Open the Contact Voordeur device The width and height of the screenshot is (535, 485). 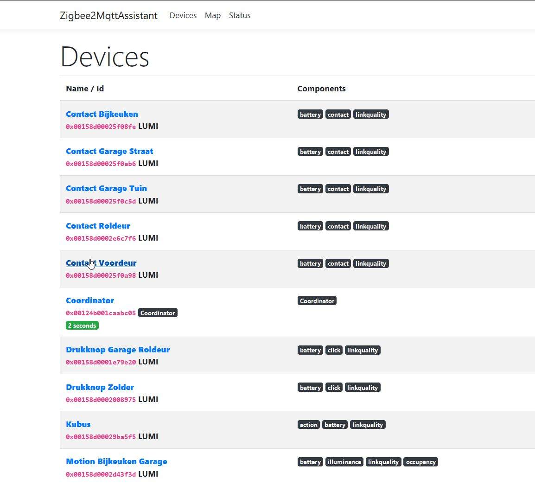point(101,263)
